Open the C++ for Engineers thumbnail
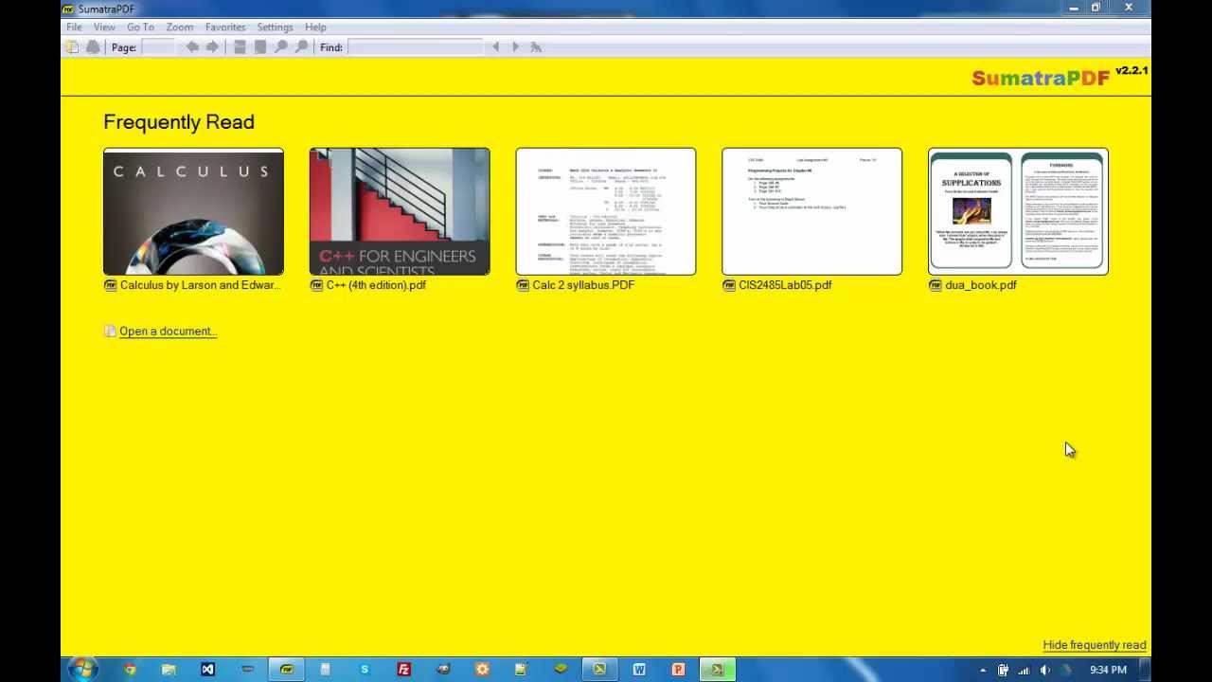This screenshot has width=1212, height=682. 400,211
